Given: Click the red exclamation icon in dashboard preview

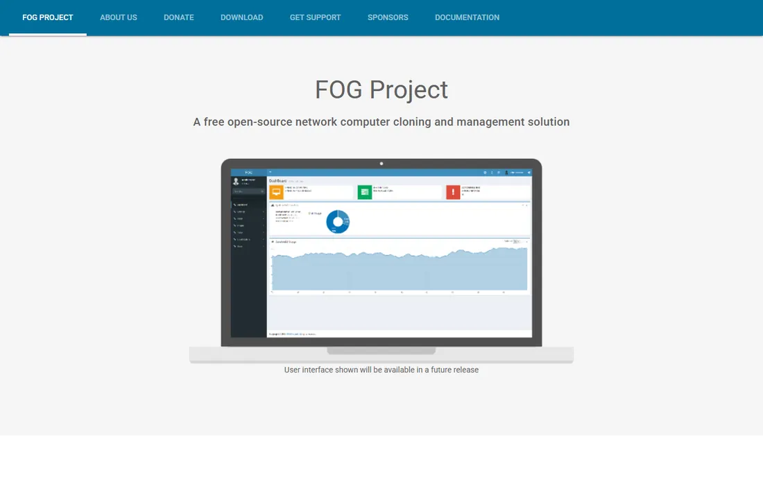Looking at the screenshot, I should (453, 192).
